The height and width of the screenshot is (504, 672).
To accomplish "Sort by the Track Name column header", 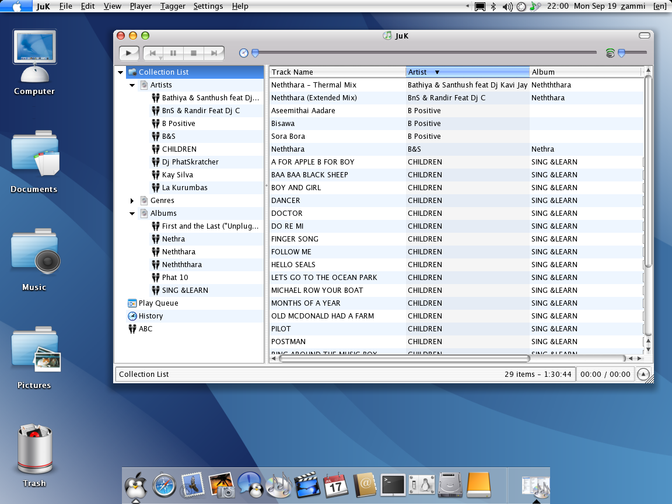I will point(337,72).
